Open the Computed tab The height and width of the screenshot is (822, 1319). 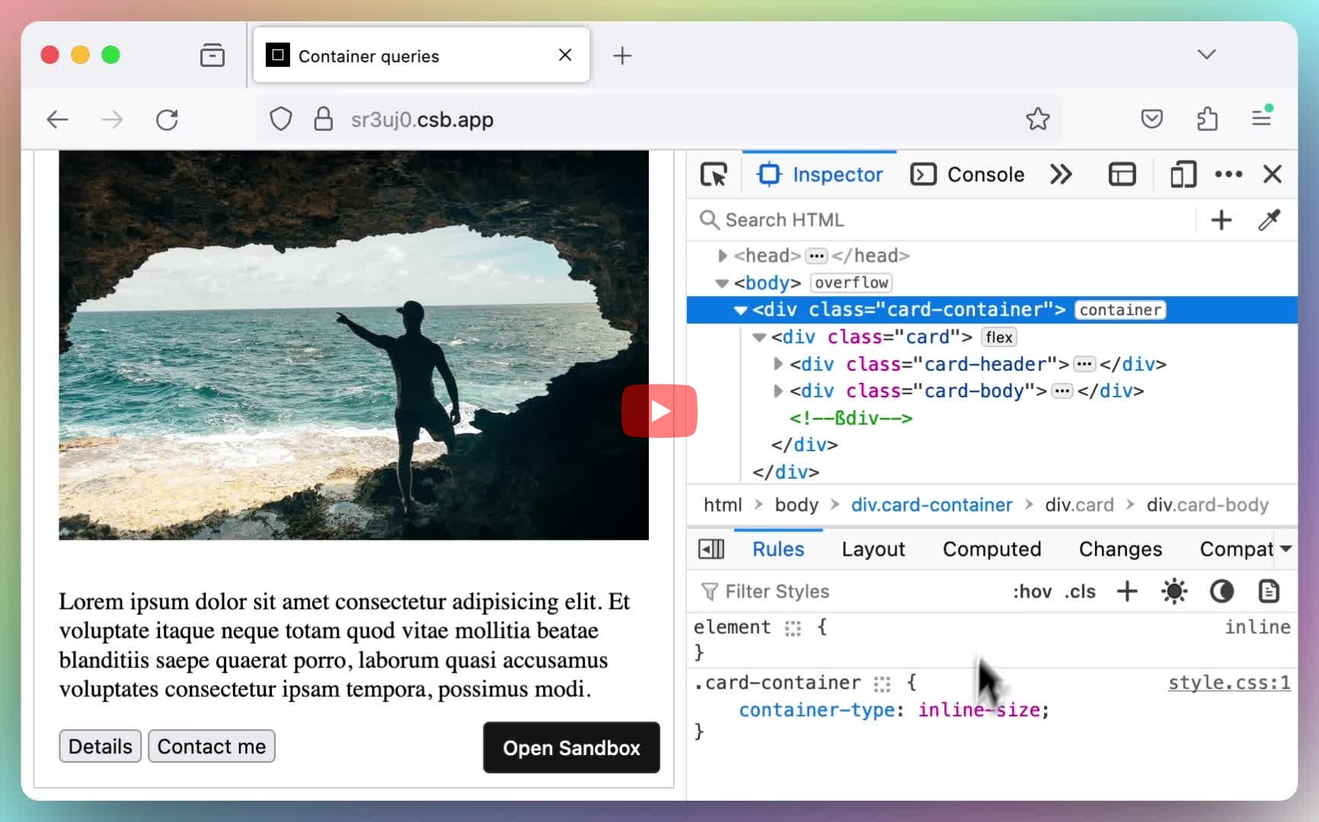click(x=992, y=549)
